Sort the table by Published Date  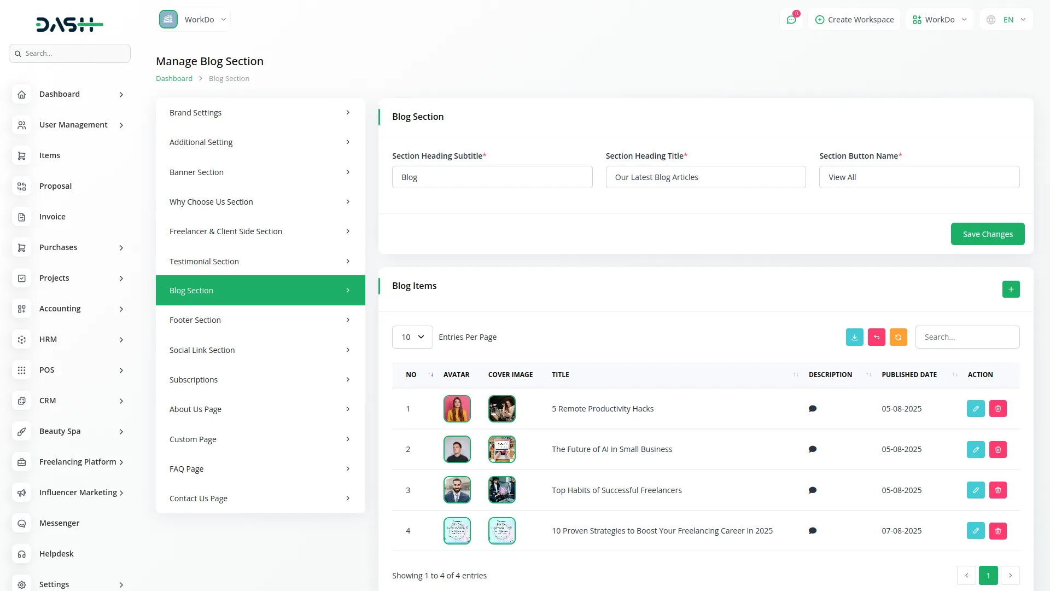coord(955,374)
